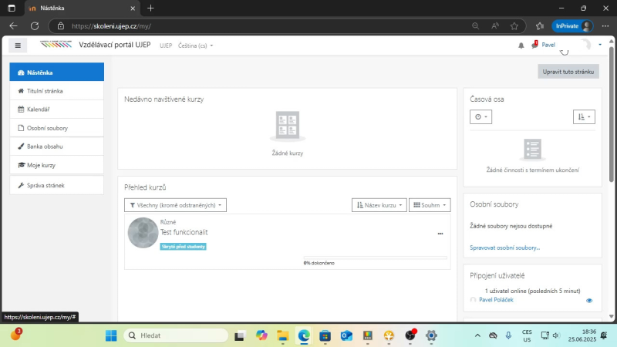Expand the Čeština (cs) language dropdown

(195, 45)
